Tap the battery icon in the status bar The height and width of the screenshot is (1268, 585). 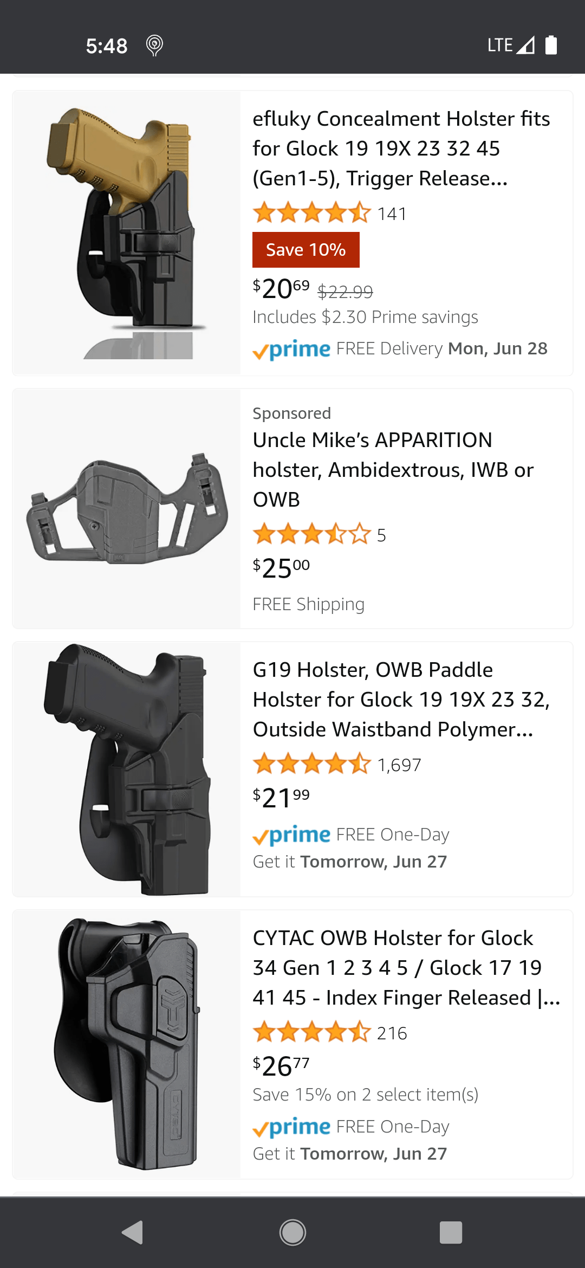click(551, 46)
